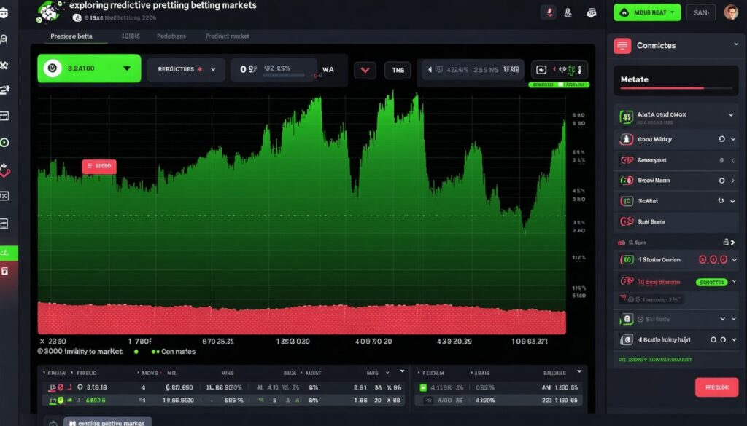Expand the REBDICTIIES dropdown
Viewport: 747px width, 426px height.
click(186, 69)
